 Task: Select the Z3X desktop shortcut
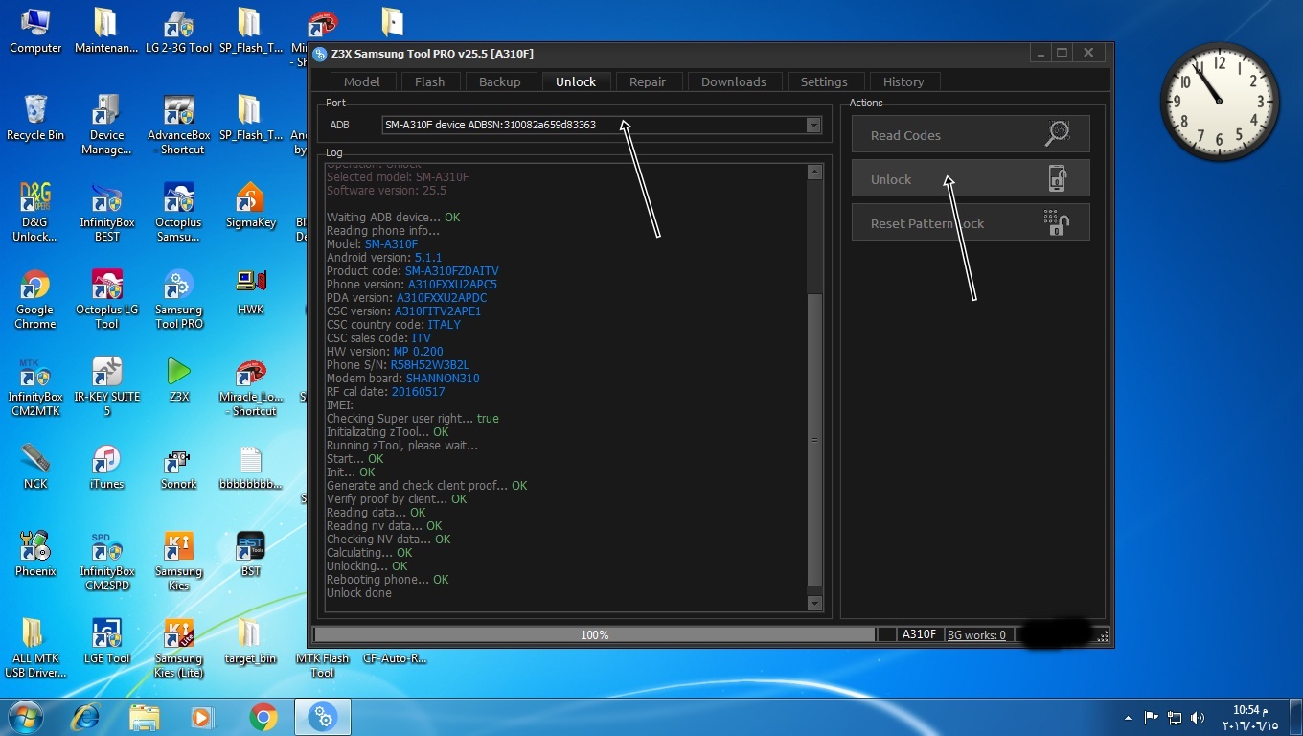click(x=178, y=379)
